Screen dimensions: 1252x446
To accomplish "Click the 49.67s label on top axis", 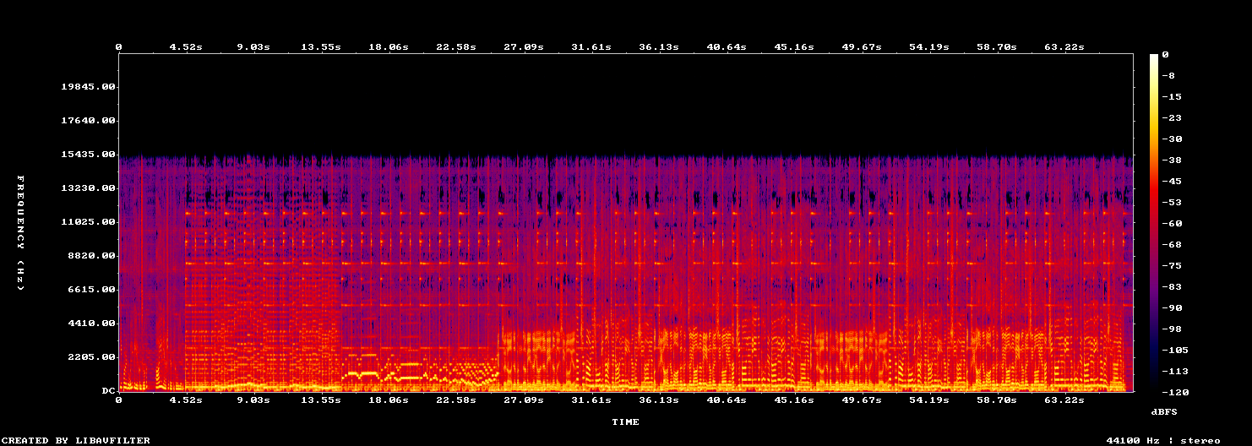I will (862, 46).
